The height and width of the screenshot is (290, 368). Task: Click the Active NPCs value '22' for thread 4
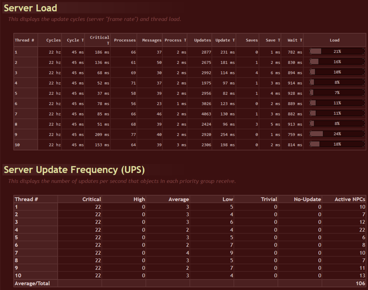coord(362,230)
